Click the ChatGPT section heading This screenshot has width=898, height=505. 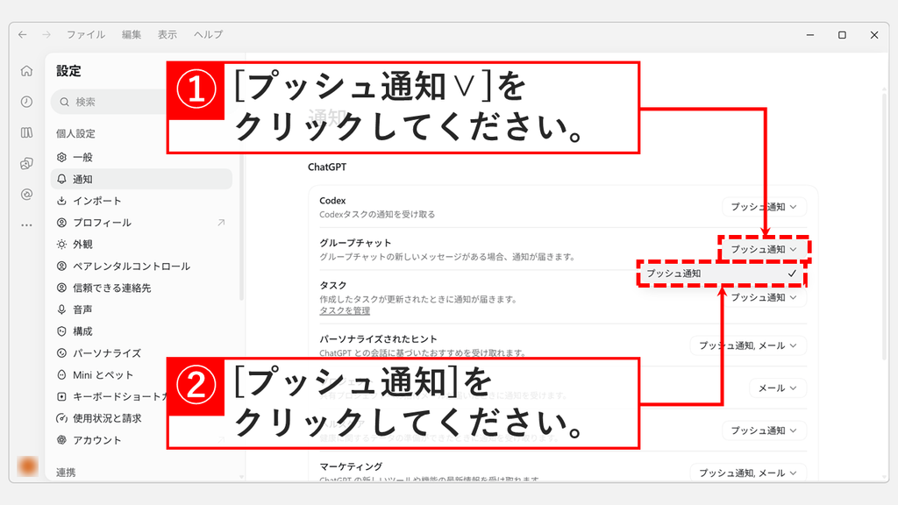coord(327,167)
